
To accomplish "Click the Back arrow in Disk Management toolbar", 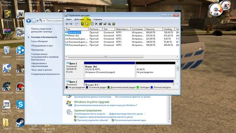I will (67, 24).
